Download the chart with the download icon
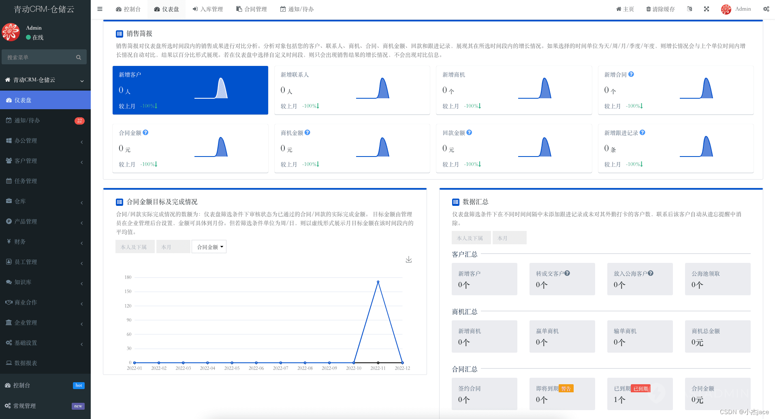 pyautogui.click(x=409, y=259)
